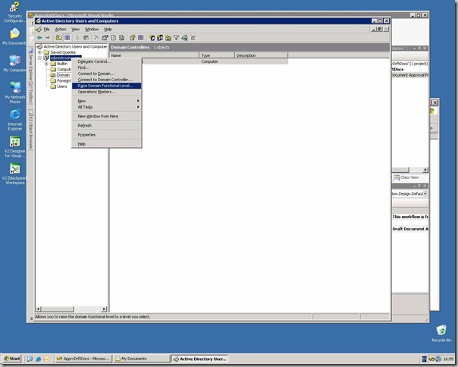Choose Refresh from the context menu
The height and width of the screenshot is (367, 458).
click(107, 125)
